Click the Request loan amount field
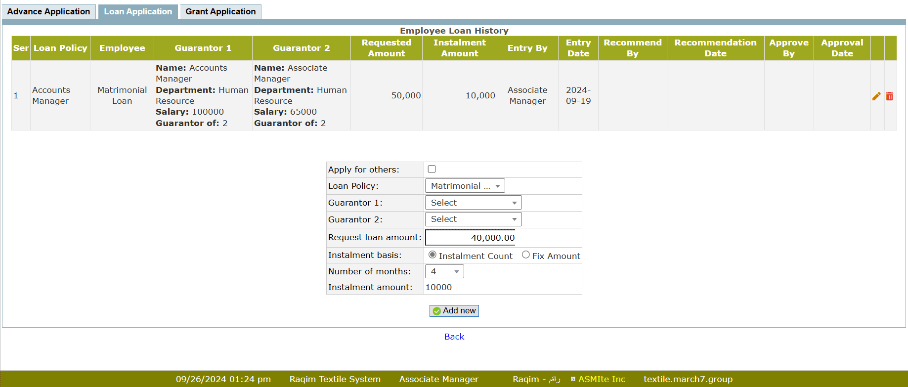This screenshot has width=908, height=387. (x=470, y=238)
